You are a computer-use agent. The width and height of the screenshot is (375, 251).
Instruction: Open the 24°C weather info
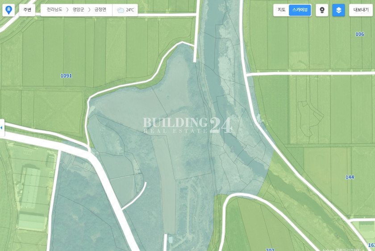tap(130, 10)
